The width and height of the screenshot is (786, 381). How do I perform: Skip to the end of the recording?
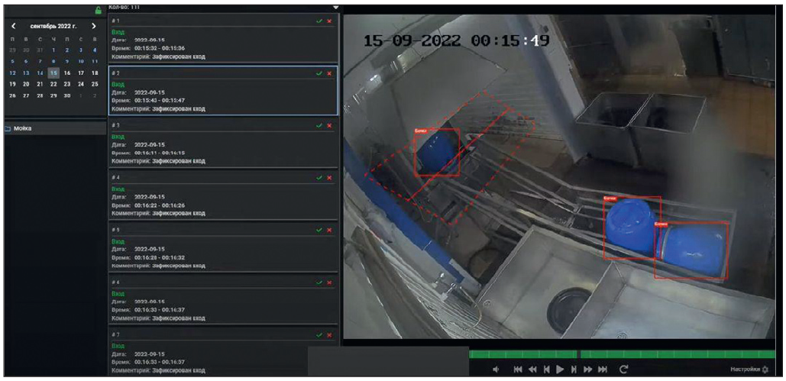coord(603,370)
